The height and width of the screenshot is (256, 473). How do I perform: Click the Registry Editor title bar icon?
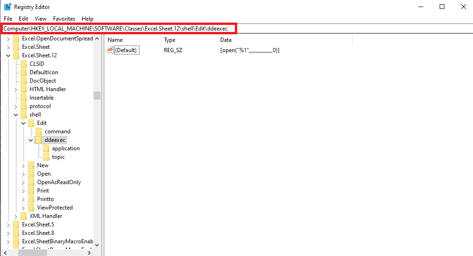7,7
